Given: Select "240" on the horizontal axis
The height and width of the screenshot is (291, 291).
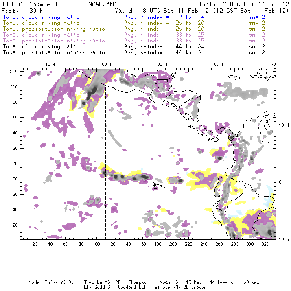Looking at the screenshot, I should point(204,244).
